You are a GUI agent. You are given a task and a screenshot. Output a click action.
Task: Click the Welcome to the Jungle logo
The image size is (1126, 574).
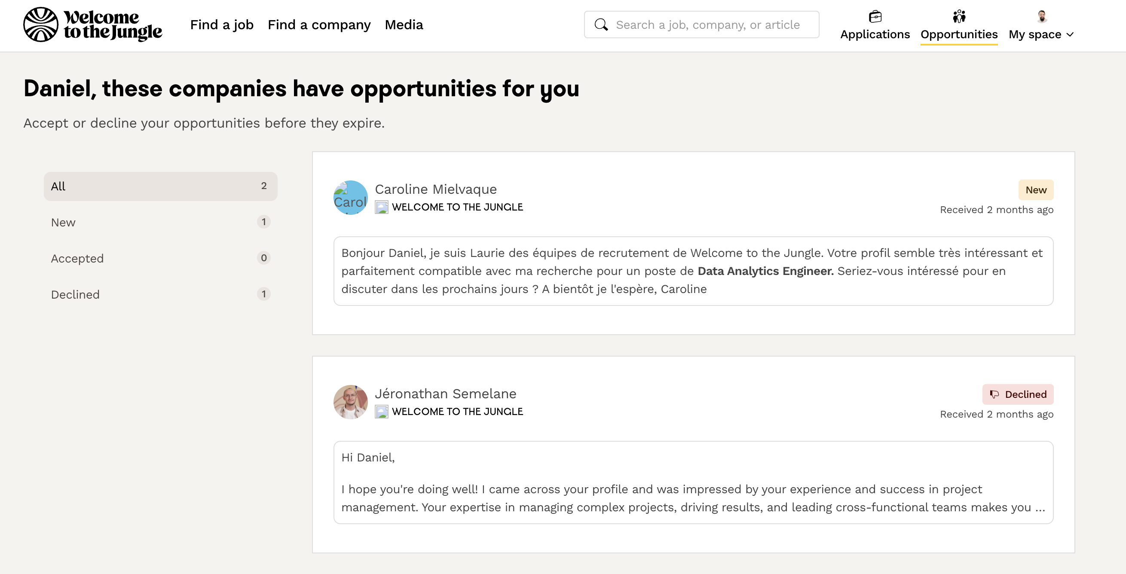92,24
